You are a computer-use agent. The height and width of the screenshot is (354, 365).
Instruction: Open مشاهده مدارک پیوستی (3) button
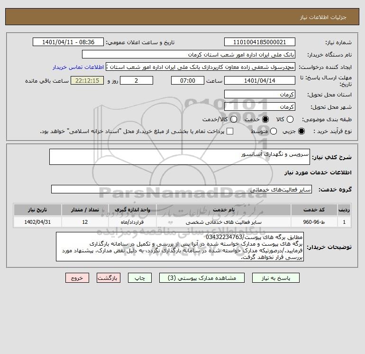[202, 278]
